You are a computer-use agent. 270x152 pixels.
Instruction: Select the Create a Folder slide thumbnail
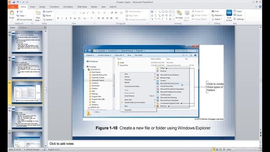pyautogui.click(x=27, y=117)
